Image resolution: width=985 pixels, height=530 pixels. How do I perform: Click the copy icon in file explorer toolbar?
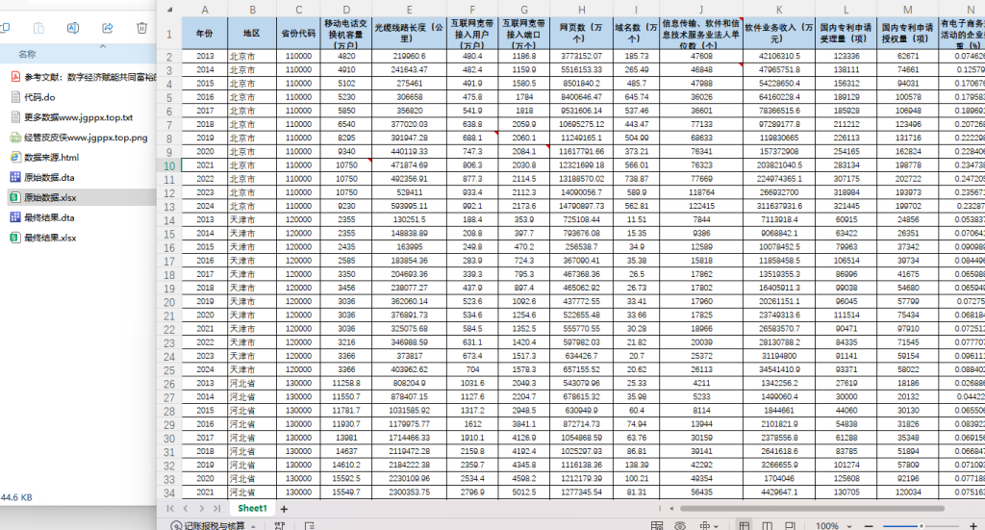click(x=5, y=28)
